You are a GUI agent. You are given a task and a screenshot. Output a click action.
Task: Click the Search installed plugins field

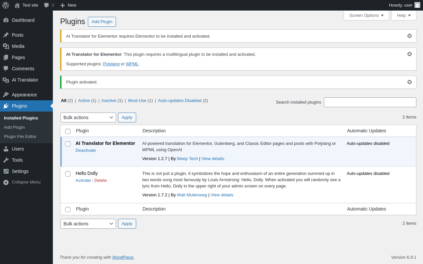click(370, 102)
